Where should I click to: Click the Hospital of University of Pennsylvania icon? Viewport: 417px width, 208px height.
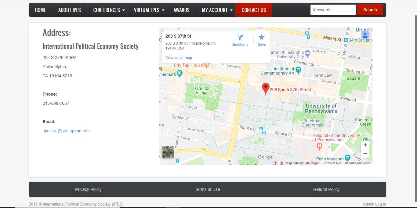[x=319, y=146]
